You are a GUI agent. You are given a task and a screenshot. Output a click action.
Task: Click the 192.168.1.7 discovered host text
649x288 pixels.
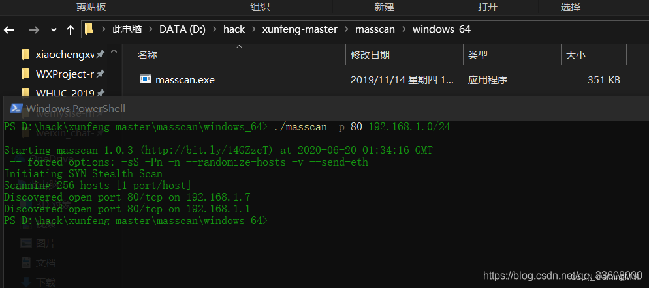[x=218, y=197]
